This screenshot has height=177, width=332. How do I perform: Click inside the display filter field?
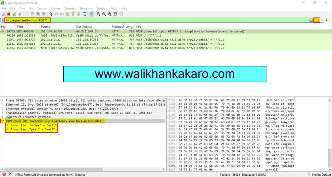[x=157, y=20]
